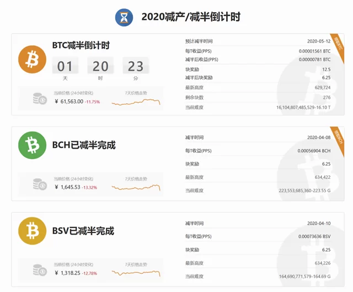Click the coin stack icon beside BCH price

(x=40, y=184)
